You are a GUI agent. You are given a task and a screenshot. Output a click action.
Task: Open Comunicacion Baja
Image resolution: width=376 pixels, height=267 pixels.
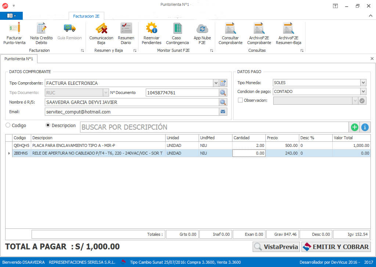(101, 33)
